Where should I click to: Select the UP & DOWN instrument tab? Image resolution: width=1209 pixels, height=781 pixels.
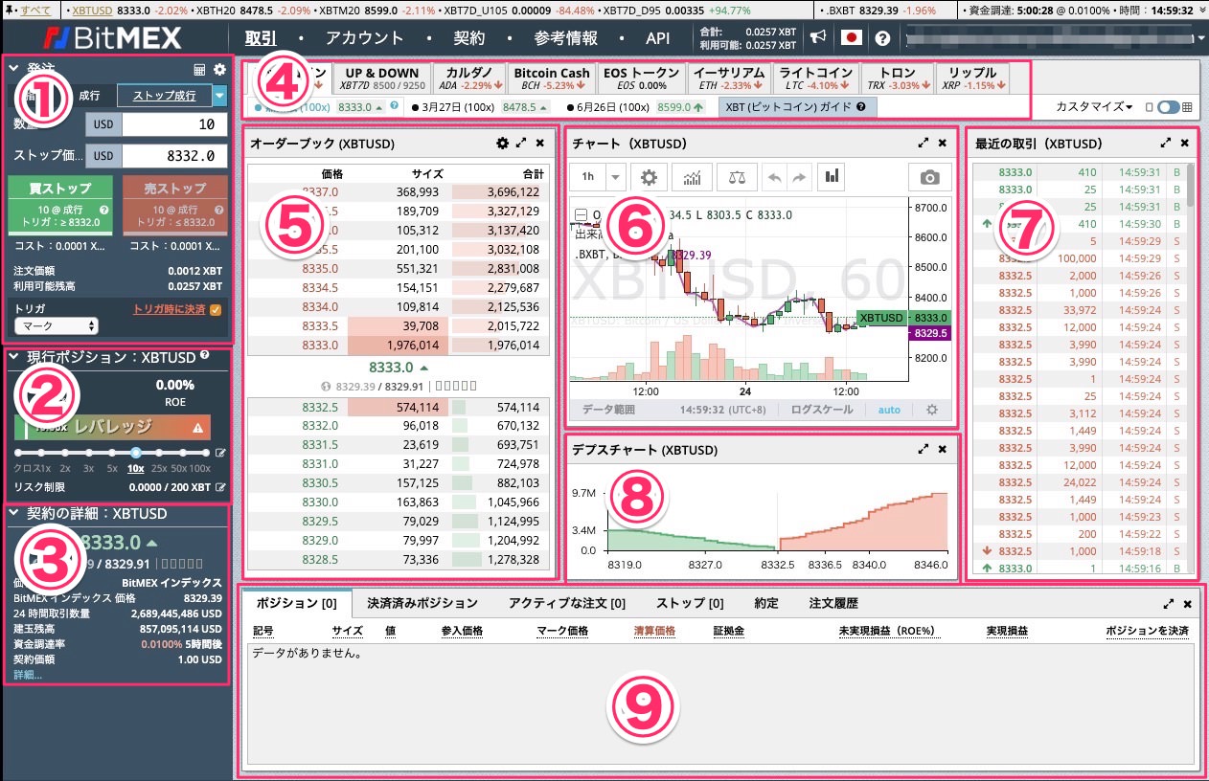click(x=381, y=78)
